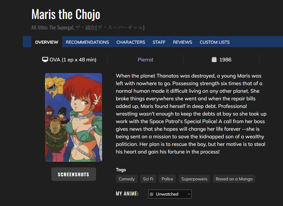The image size is (283, 206).
Task: Click the Screenshots button
Action: [74, 174]
